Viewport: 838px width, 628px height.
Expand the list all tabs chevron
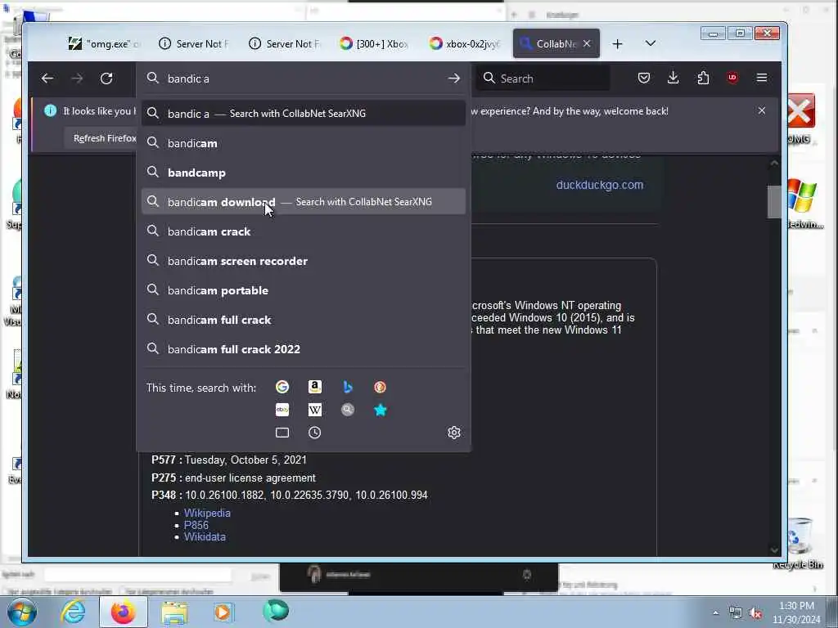[651, 43]
